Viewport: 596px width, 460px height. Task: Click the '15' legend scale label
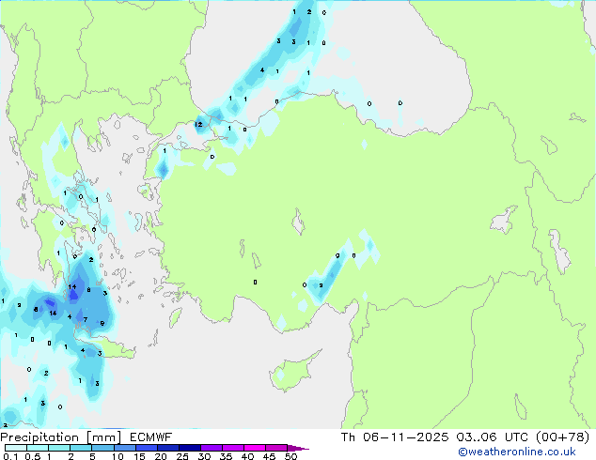point(139,456)
